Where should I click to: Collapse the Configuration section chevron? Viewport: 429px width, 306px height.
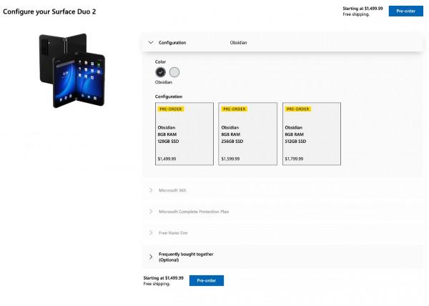click(151, 43)
